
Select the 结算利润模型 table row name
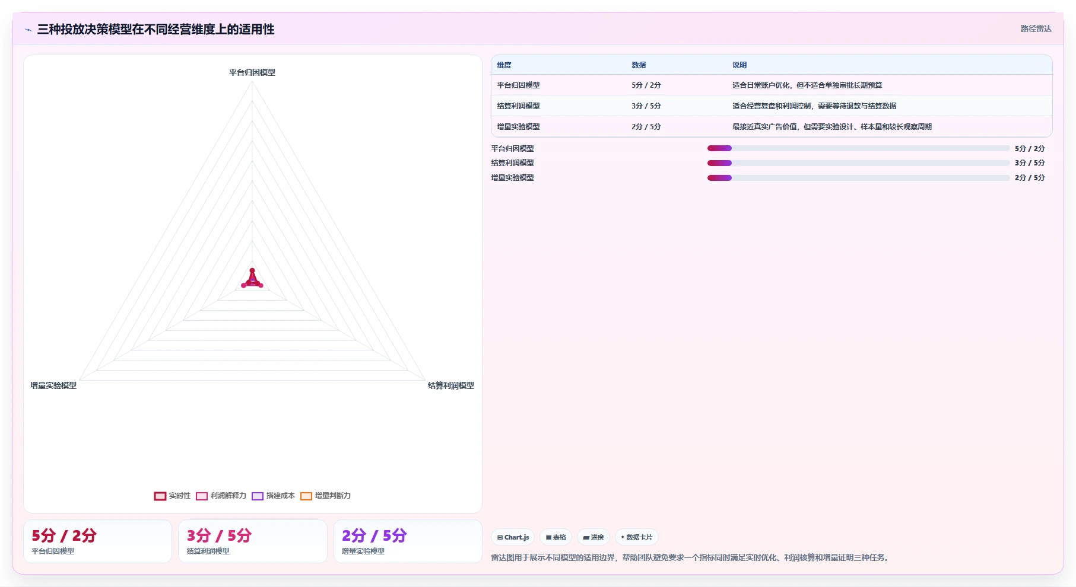(518, 106)
